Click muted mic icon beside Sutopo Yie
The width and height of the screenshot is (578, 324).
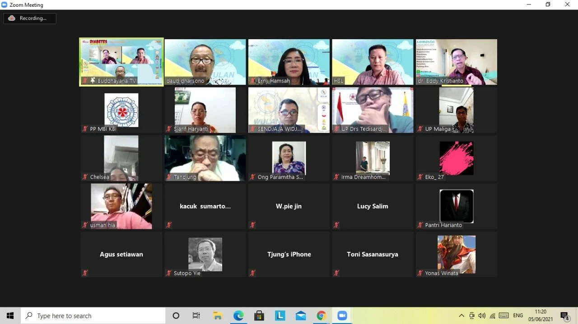[x=169, y=273]
